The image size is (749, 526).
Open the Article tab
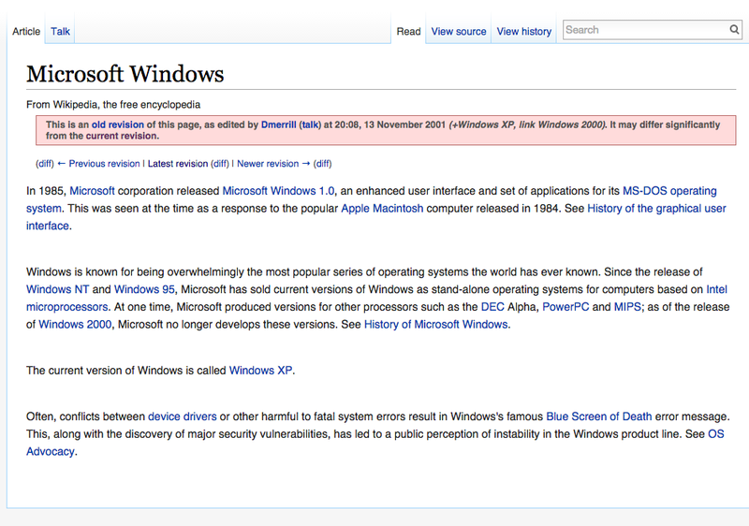point(26,32)
